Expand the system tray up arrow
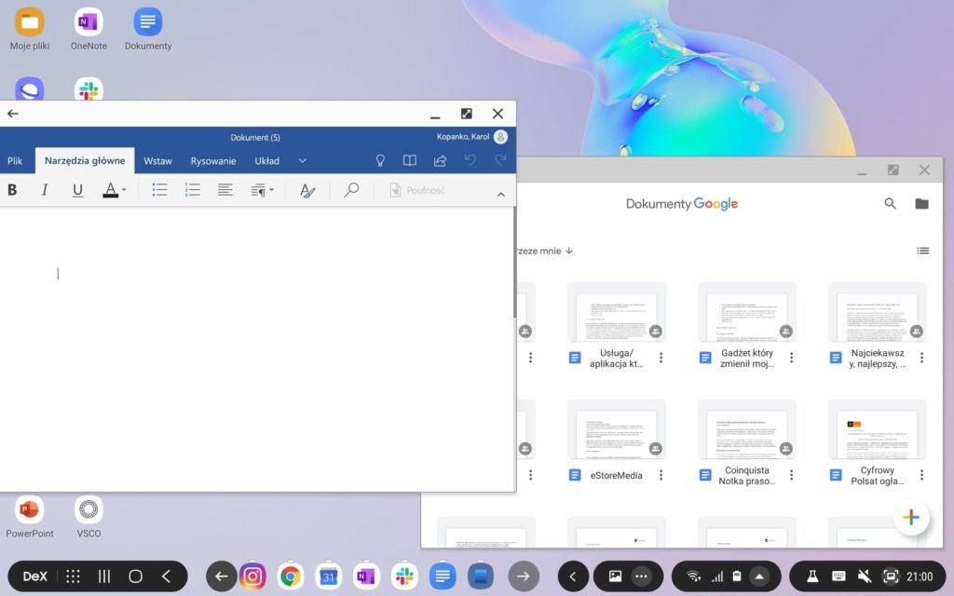Screen dimensions: 954x596 [x=759, y=576]
